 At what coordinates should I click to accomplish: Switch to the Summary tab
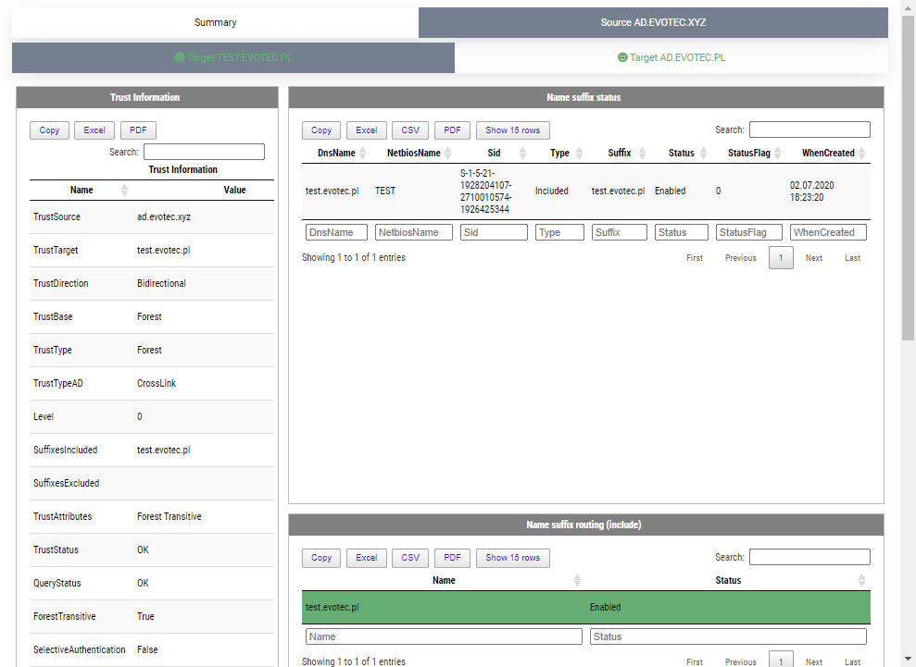[215, 22]
